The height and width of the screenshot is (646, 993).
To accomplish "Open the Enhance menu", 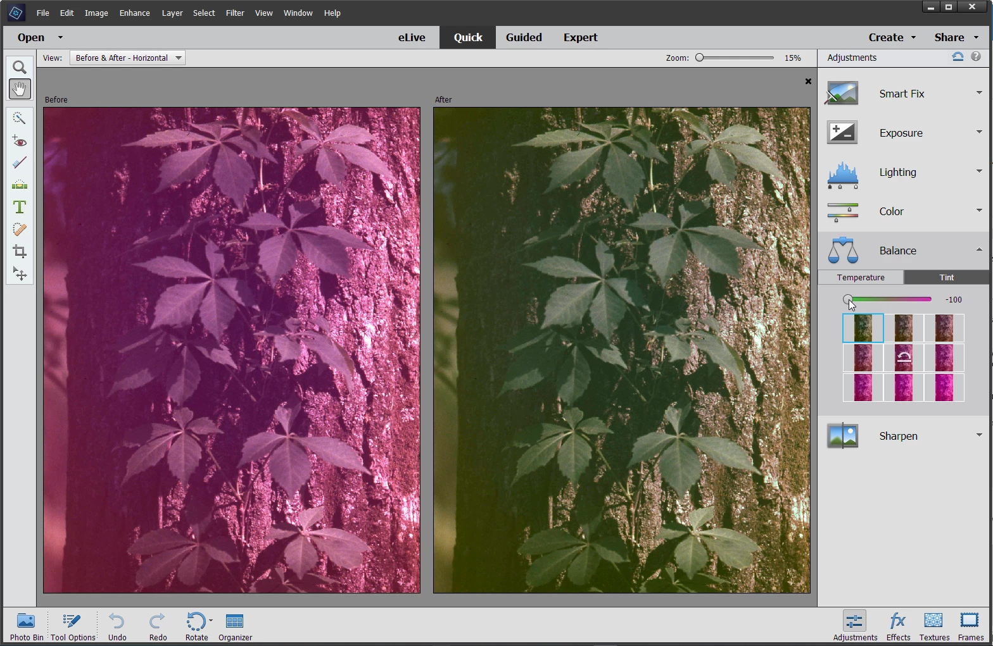I will click(x=135, y=13).
